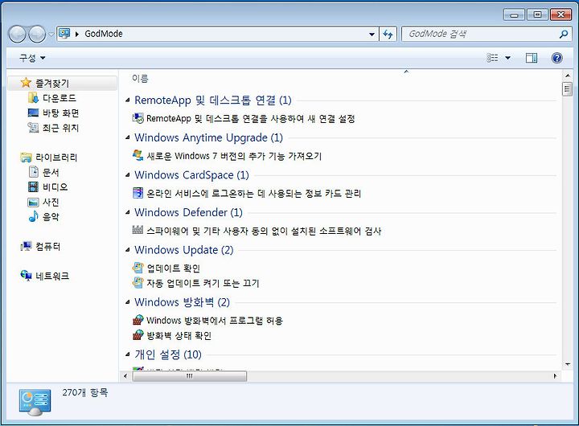
Task: Click the vertical scrollbar thumb
Action: [567, 89]
